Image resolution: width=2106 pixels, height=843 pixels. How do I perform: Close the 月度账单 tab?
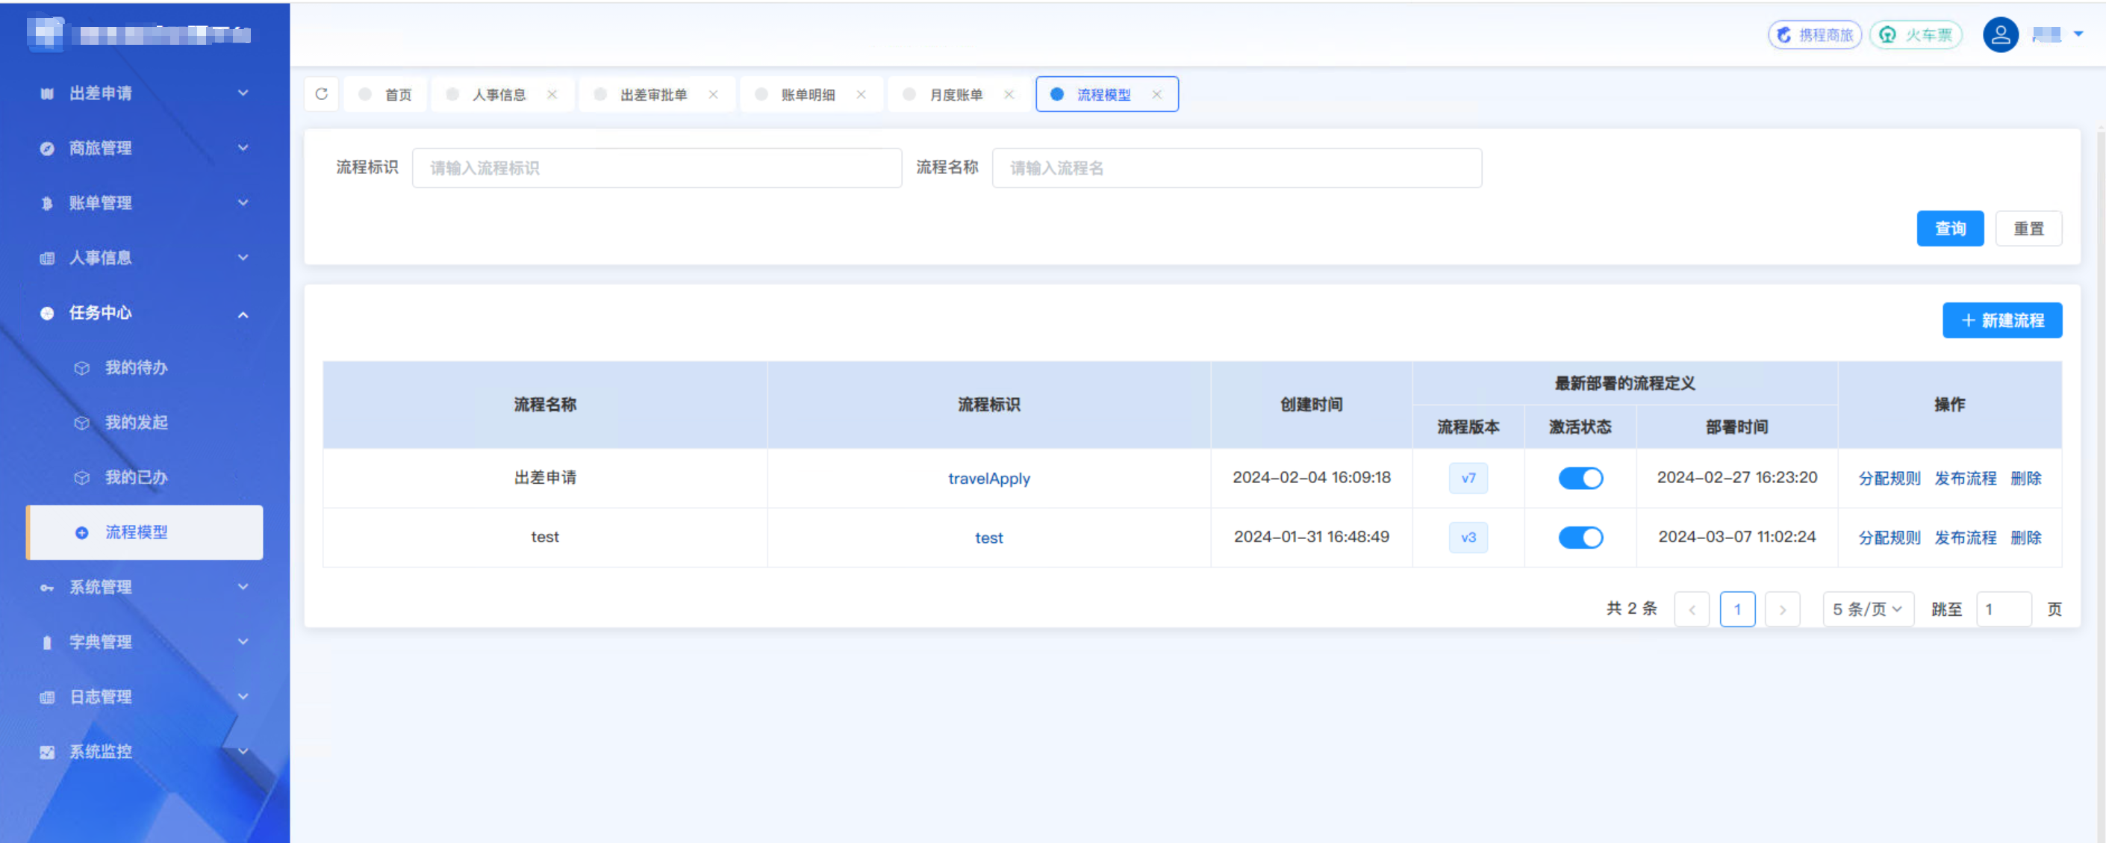tap(1009, 94)
